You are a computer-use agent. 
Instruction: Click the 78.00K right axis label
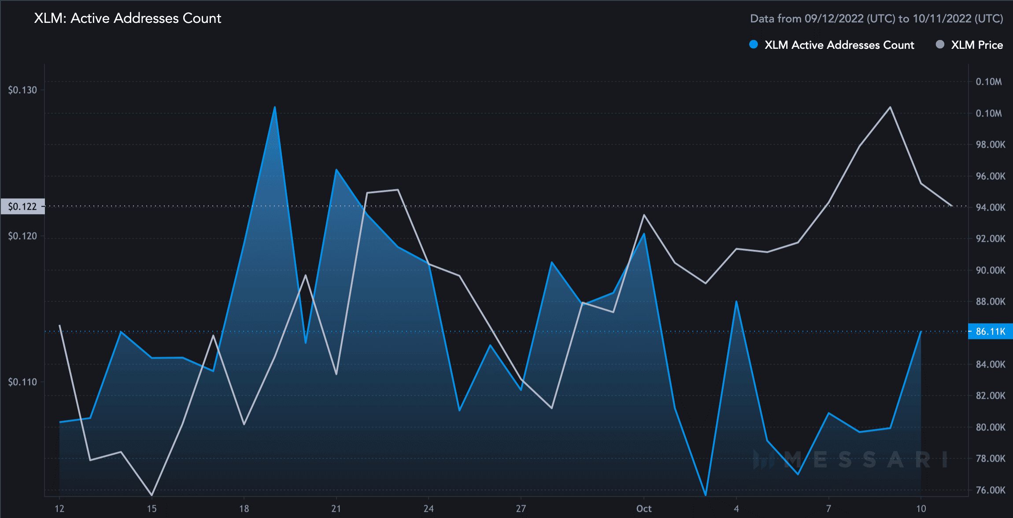tap(991, 459)
